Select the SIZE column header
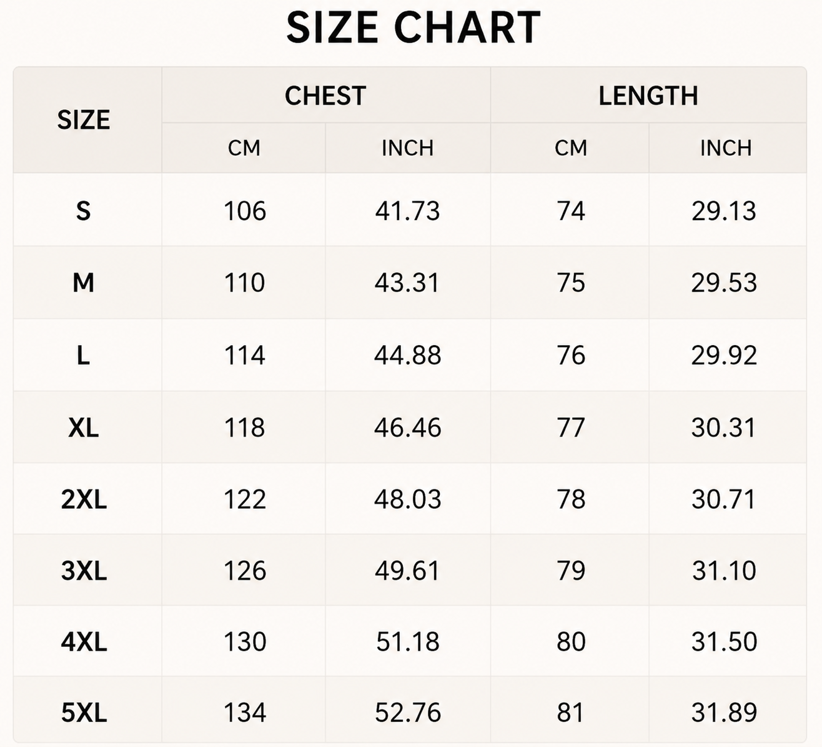Image resolution: width=822 pixels, height=747 pixels. pos(84,120)
